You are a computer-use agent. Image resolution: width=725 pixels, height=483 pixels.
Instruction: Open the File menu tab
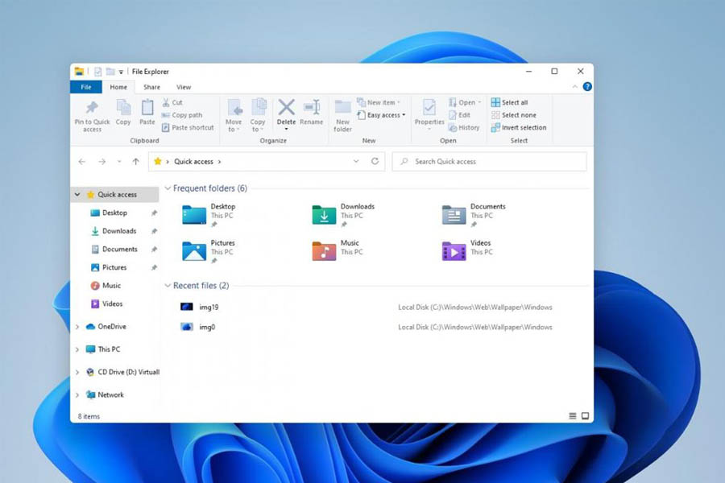pos(86,87)
